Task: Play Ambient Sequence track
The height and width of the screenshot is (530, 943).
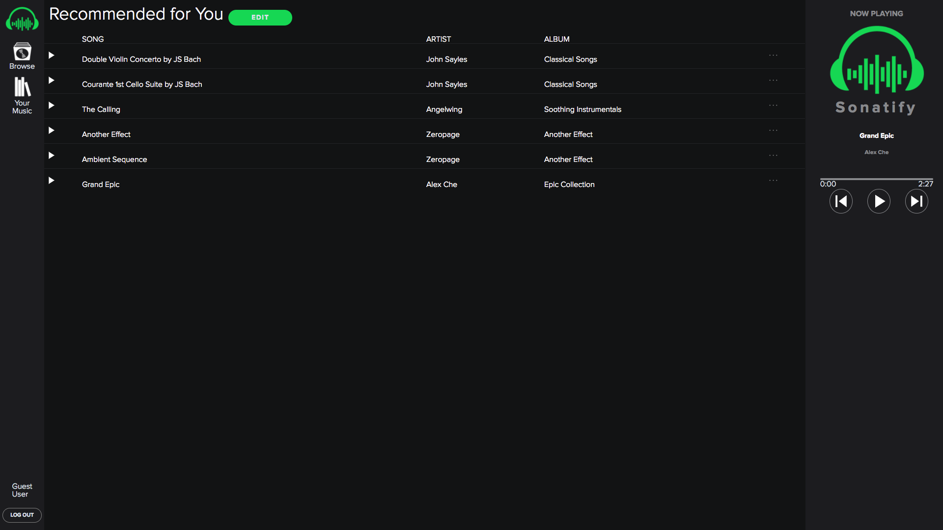Action: tap(51, 156)
